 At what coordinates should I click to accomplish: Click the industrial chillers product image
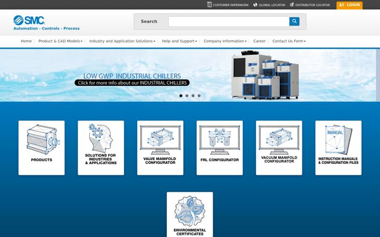(265, 75)
